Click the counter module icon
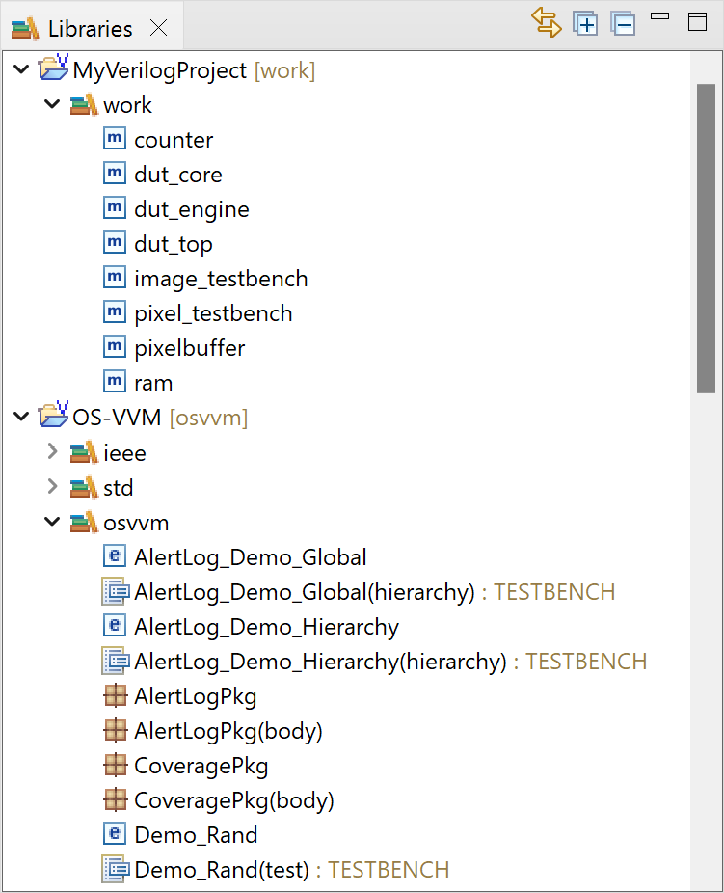 pos(115,139)
